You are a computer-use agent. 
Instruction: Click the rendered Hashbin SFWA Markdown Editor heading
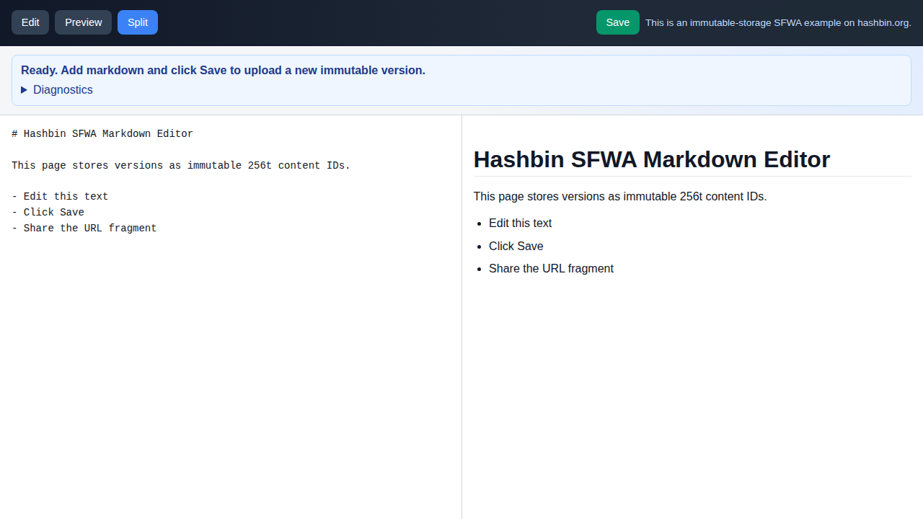point(651,159)
